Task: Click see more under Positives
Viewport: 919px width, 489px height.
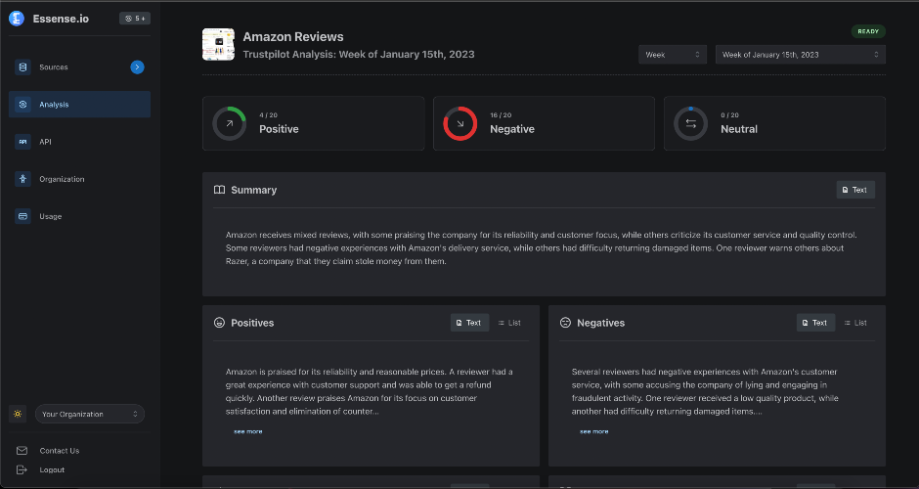Action: 248,431
